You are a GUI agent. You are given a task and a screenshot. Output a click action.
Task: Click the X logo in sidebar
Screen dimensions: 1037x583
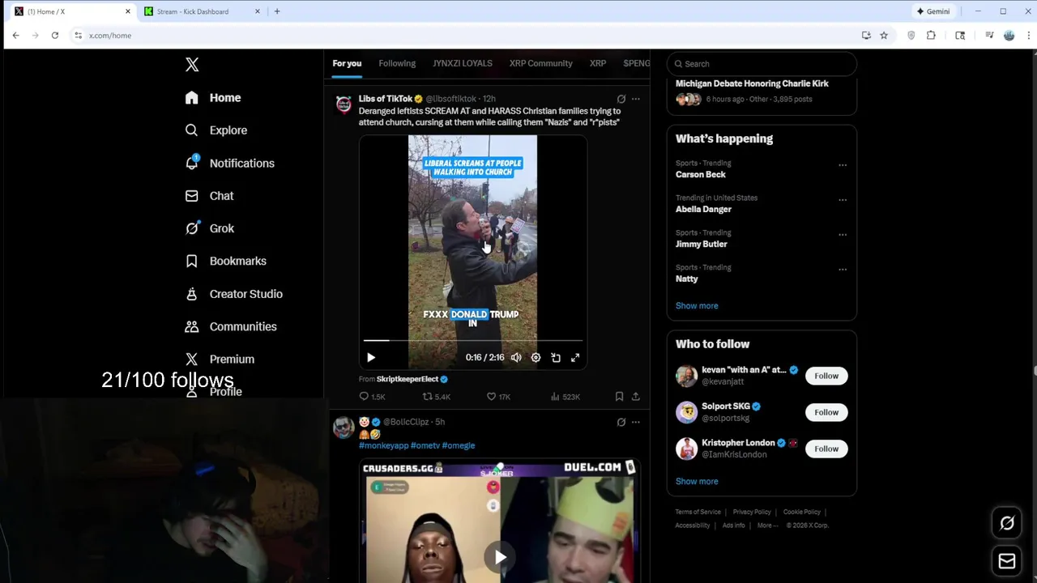(192, 65)
